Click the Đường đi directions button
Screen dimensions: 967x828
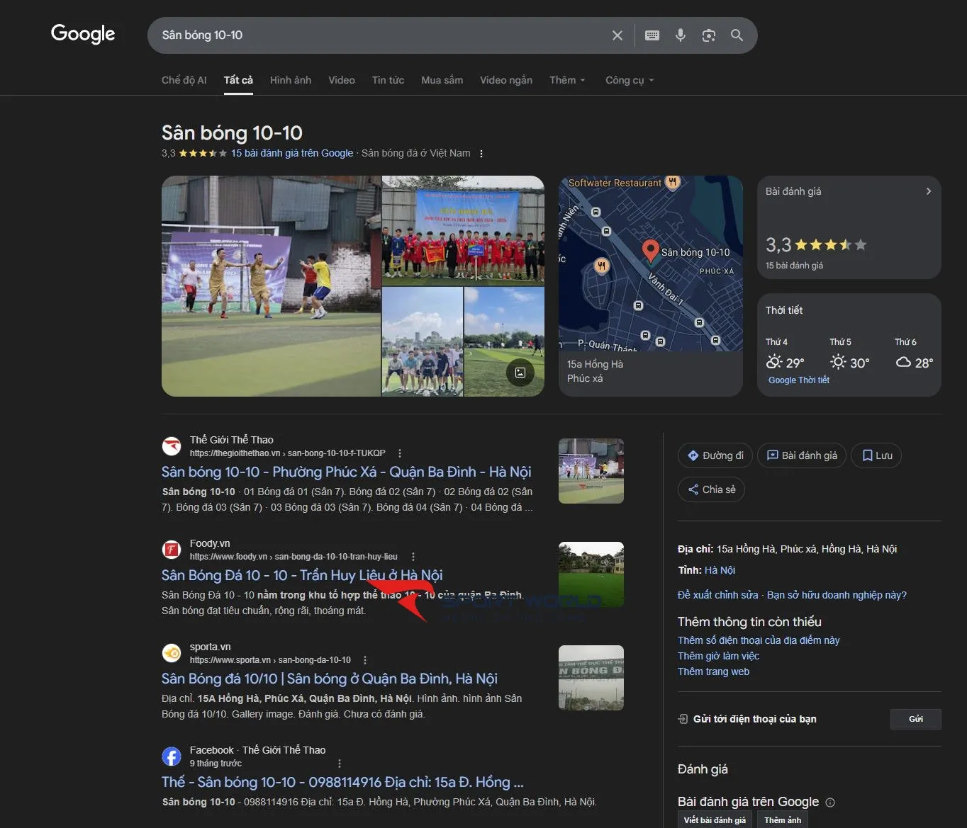(715, 455)
